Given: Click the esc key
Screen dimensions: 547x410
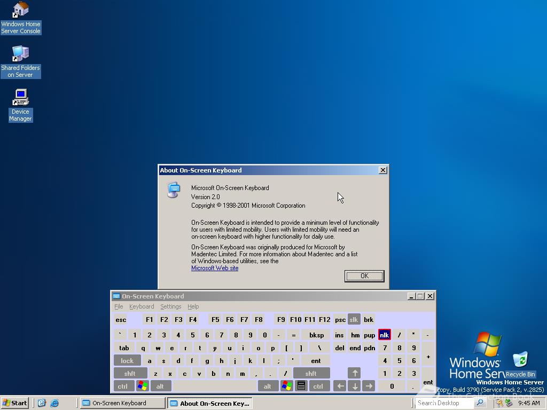Looking at the screenshot, I should pyautogui.click(x=121, y=320).
